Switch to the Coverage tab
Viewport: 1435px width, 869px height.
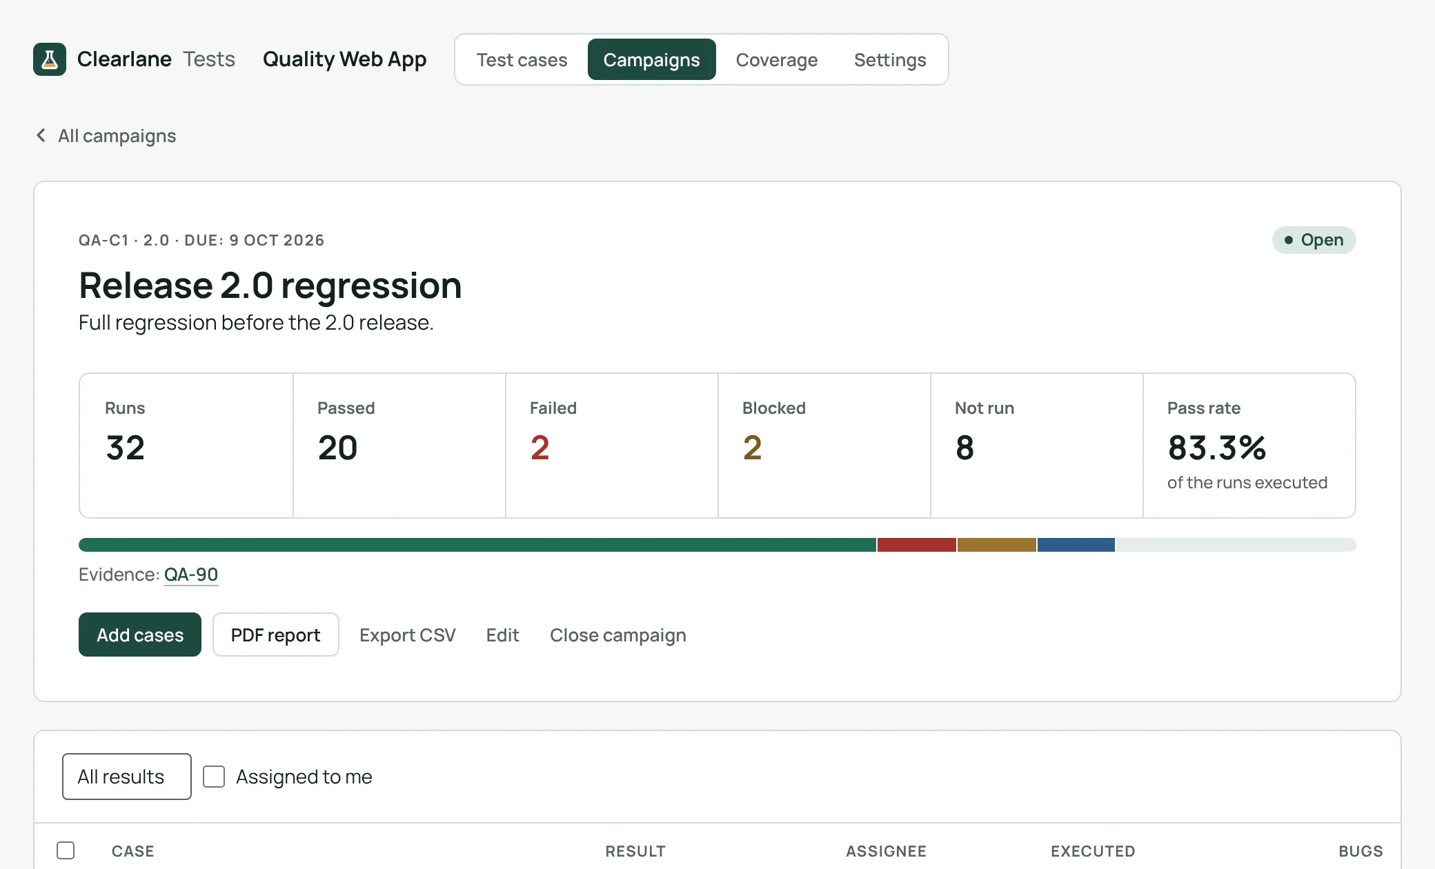777,59
